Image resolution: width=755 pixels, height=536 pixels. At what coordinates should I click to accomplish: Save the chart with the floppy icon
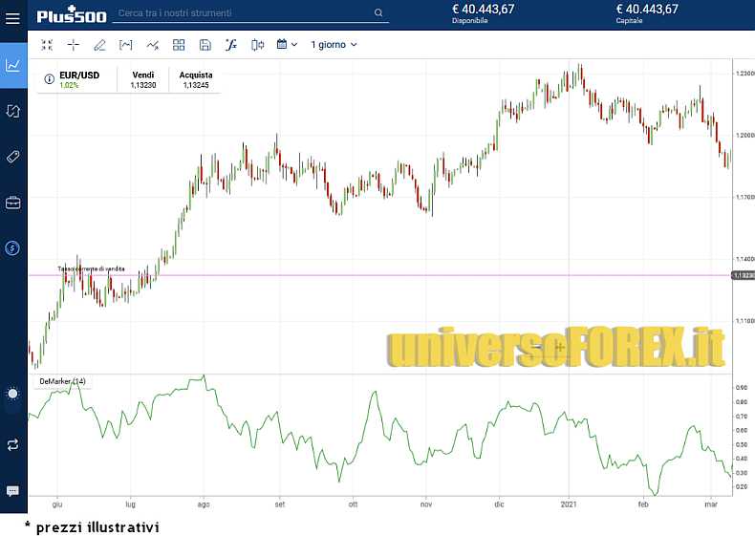tap(205, 45)
